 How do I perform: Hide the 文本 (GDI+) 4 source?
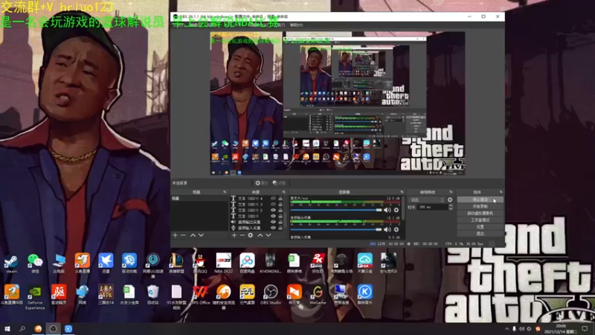pyautogui.click(x=273, y=199)
